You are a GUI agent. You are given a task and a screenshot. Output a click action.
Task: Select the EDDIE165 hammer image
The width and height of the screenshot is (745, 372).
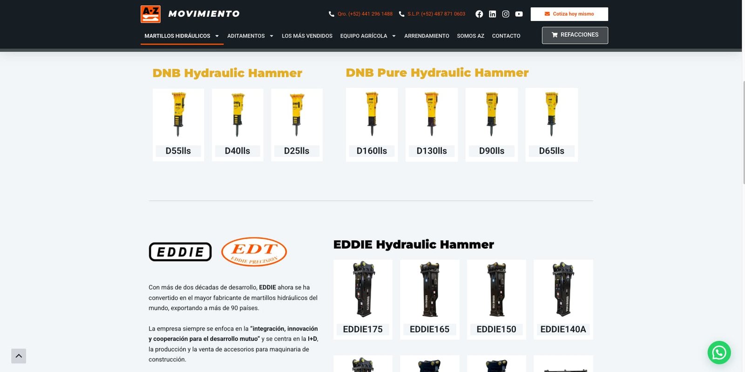coord(429,289)
